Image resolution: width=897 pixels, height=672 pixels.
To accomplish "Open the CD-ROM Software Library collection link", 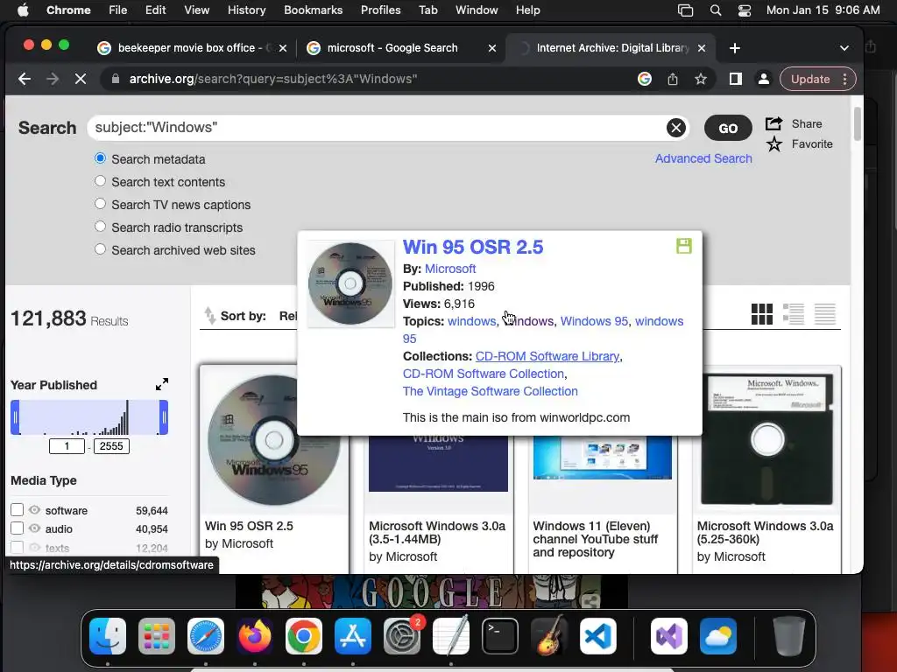I will pos(547,357).
